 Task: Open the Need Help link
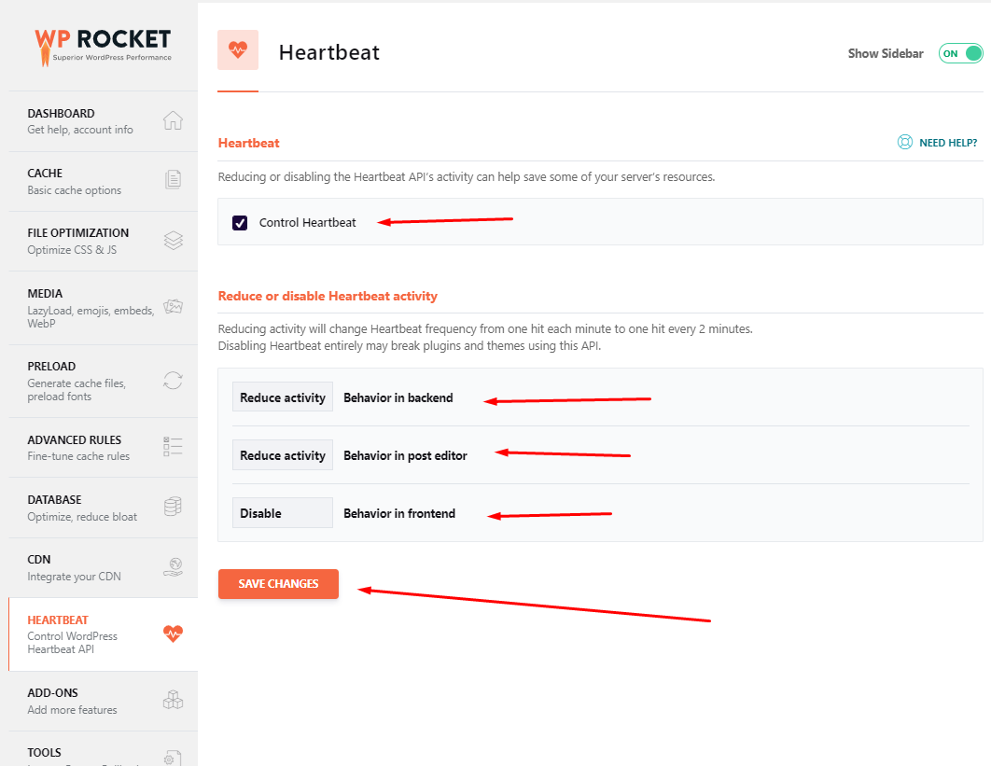click(938, 143)
